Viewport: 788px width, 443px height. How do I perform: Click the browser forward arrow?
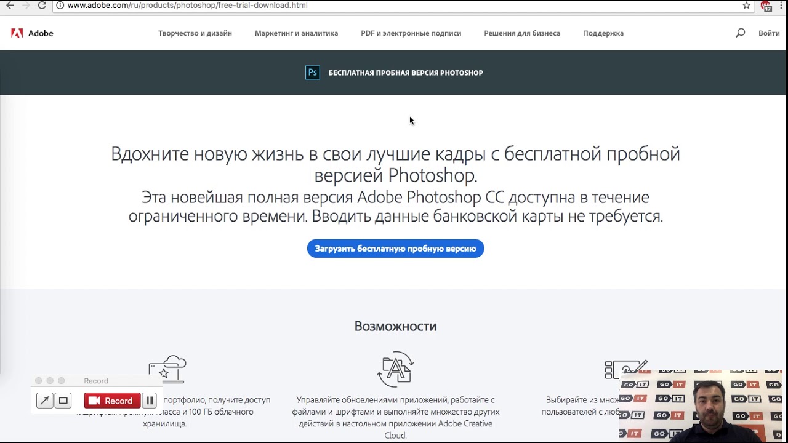click(26, 5)
